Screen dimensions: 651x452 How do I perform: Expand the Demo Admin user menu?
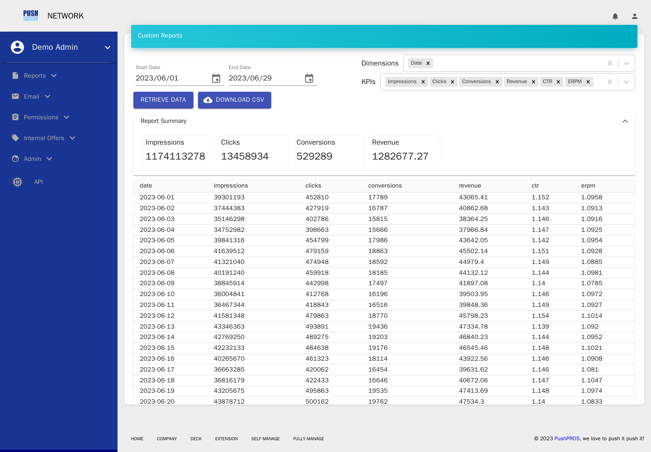point(108,47)
